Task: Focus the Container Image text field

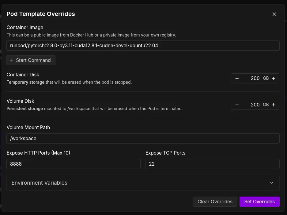Action: click(143, 45)
